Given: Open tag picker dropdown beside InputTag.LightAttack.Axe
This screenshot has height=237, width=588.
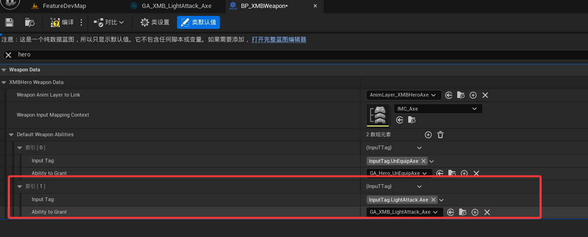Looking at the screenshot, I should (x=441, y=200).
